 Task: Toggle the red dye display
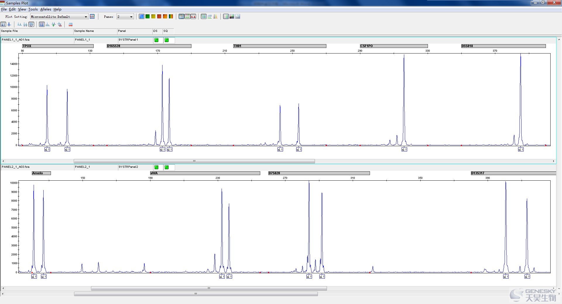coord(159,17)
